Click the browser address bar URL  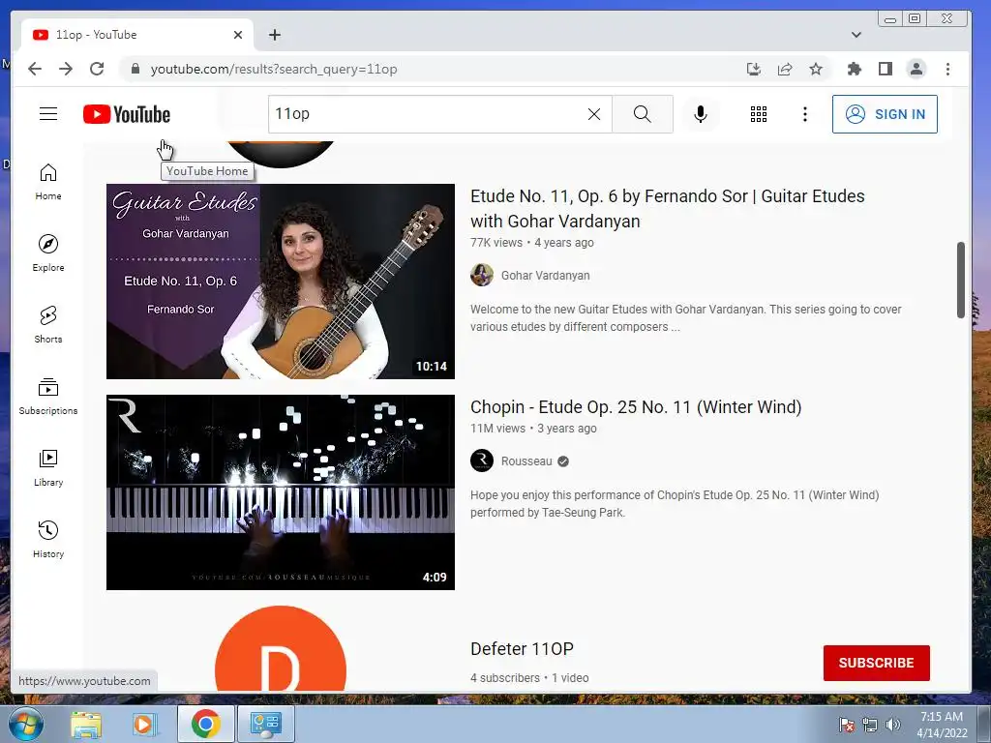274,69
